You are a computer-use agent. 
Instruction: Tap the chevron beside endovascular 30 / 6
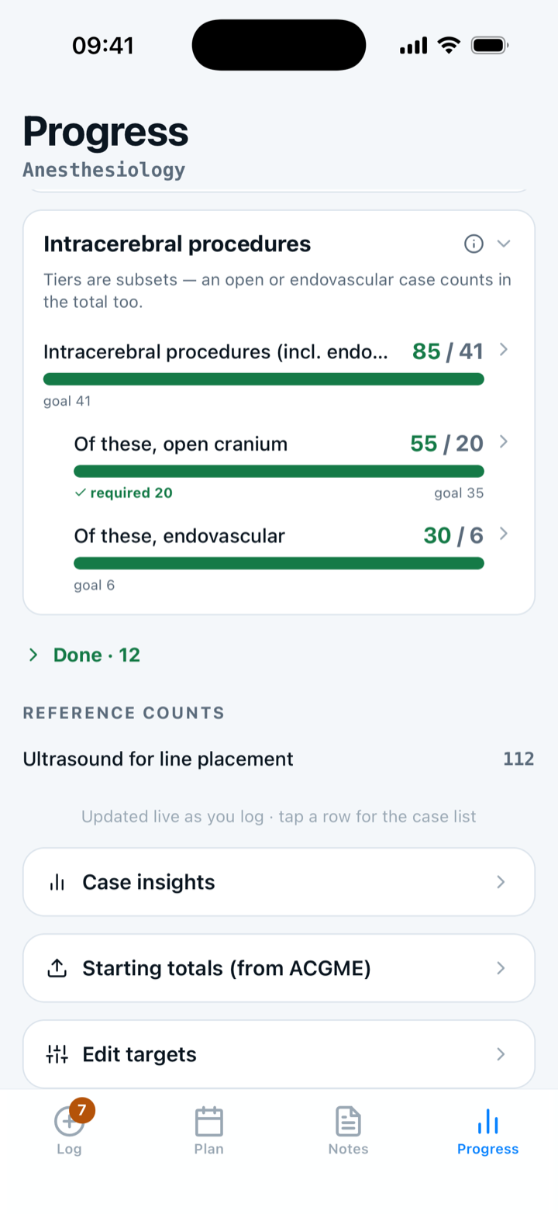[x=504, y=534]
